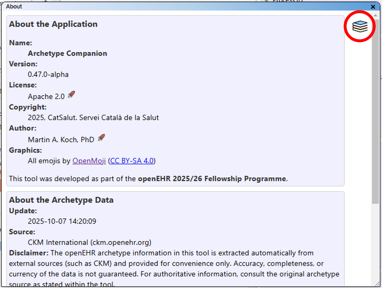Viewport: 382px width, 288px height.
Task: Click the 'About the Application' heading
Action: click(53, 24)
